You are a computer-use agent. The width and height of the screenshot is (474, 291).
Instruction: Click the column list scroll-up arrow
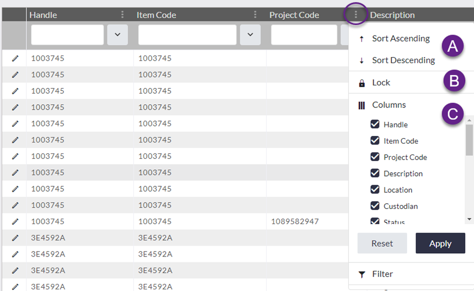pos(469,120)
